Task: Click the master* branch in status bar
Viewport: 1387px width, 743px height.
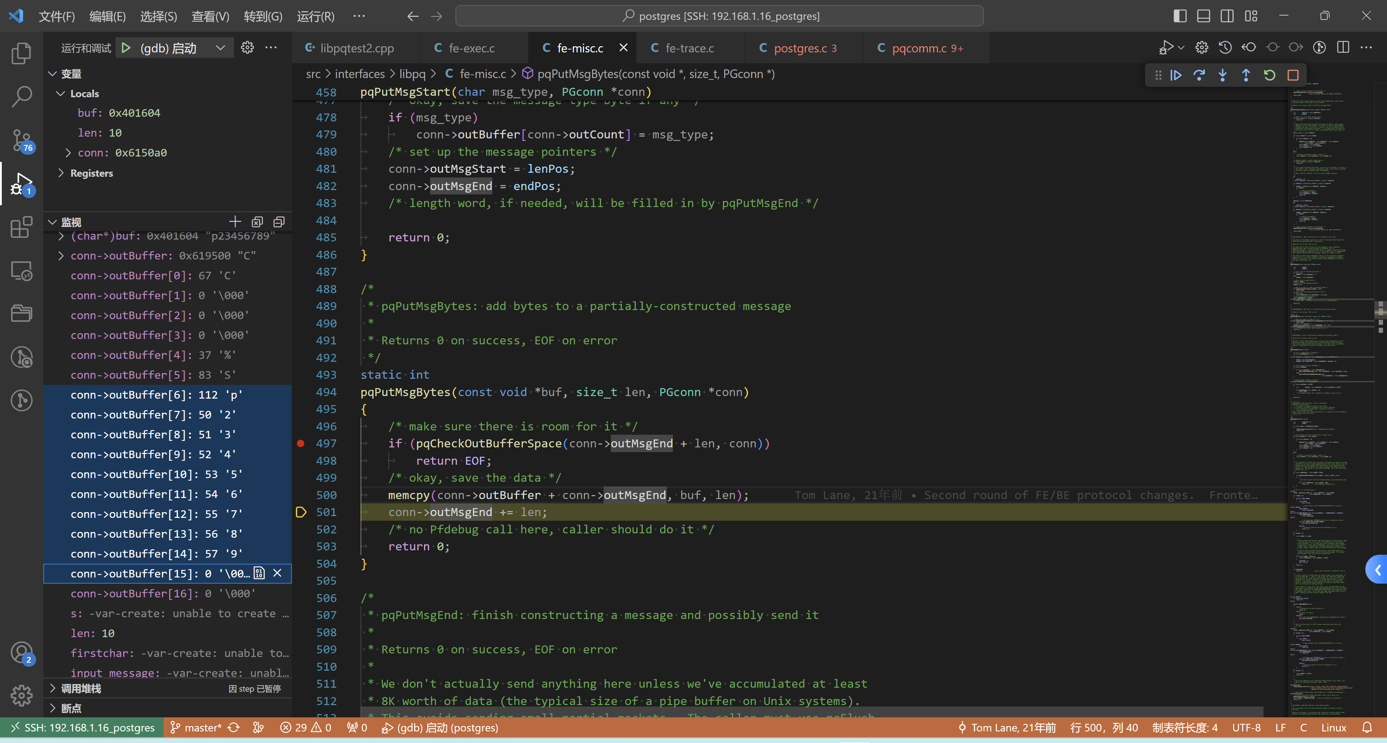Action: [195, 728]
